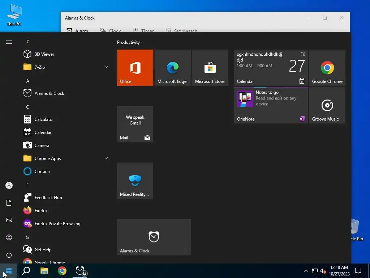Open the taskbar clock showing 12:18 AM

[x=339, y=271]
